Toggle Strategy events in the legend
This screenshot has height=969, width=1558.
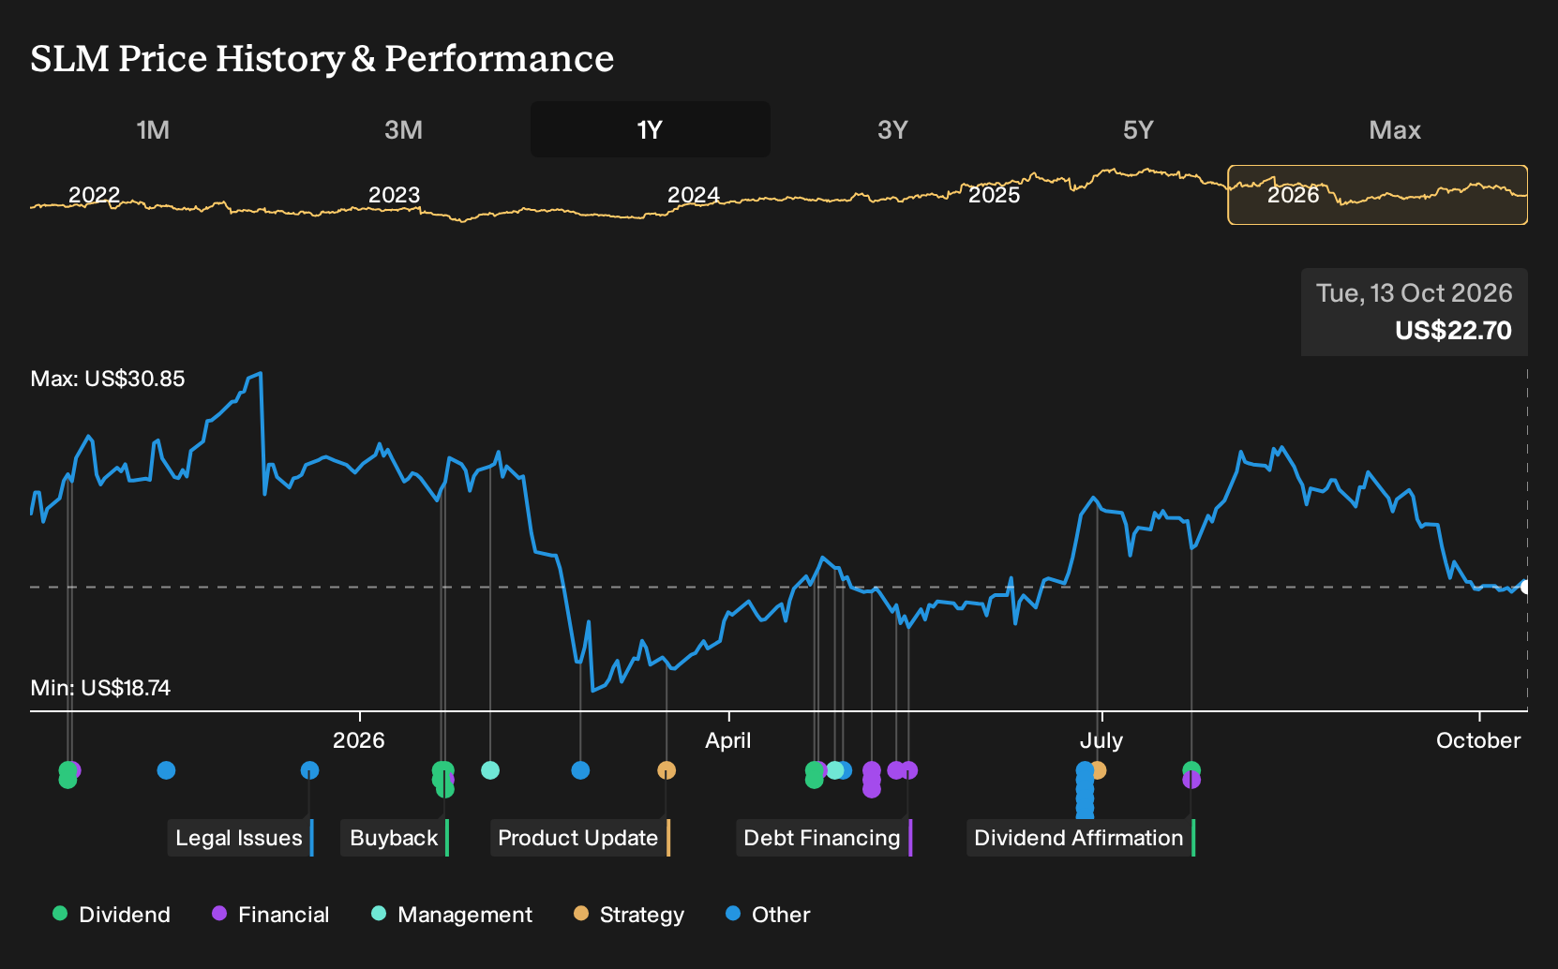(629, 915)
